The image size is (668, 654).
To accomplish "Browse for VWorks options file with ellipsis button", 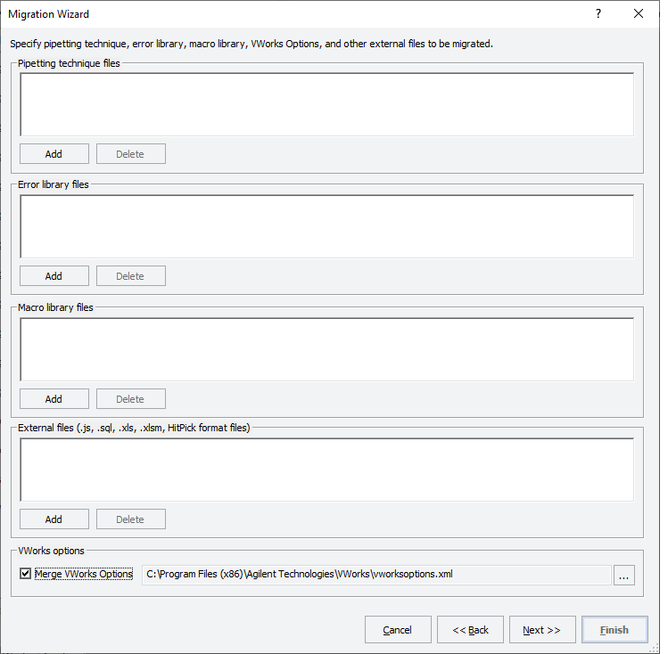I will [623, 575].
